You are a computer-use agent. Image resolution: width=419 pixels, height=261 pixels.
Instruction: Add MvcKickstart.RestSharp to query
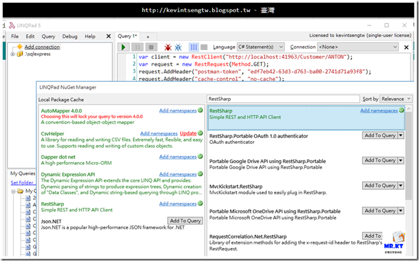tap(380, 185)
